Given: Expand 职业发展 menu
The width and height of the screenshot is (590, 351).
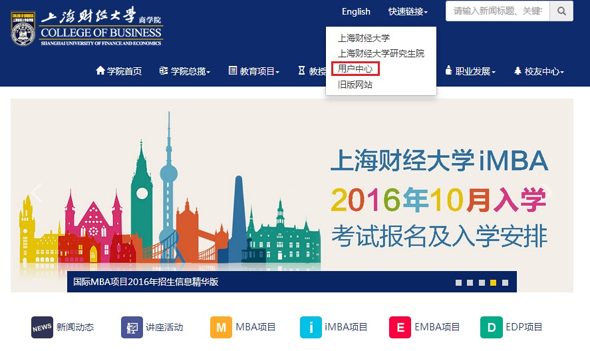Looking at the screenshot, I should [470, 71].
